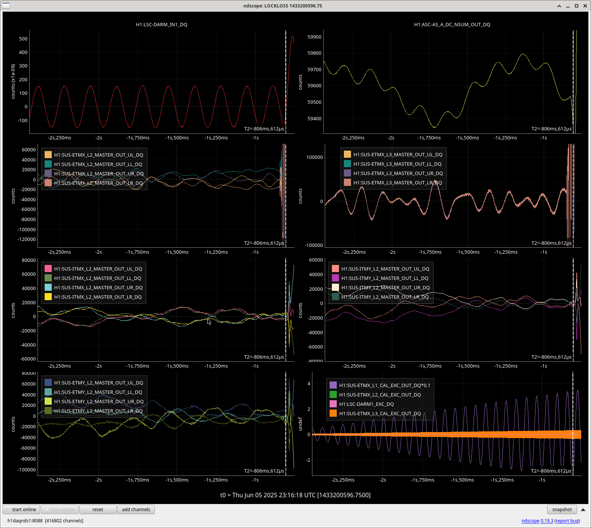Click the stop online button

[60, 509]
